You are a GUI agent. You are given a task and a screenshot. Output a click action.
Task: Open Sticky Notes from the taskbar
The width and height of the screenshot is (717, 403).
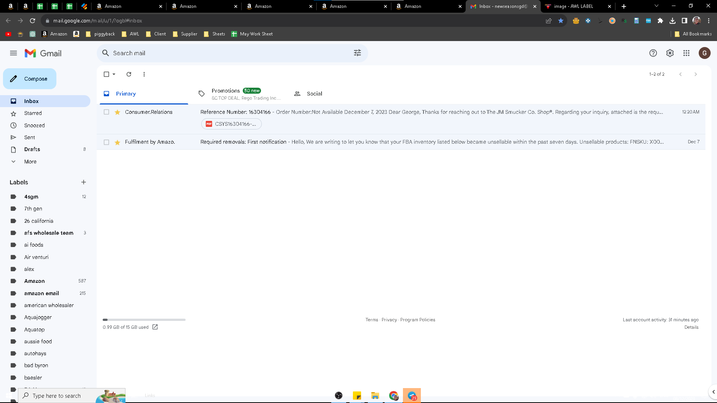(x=357, y=396)
